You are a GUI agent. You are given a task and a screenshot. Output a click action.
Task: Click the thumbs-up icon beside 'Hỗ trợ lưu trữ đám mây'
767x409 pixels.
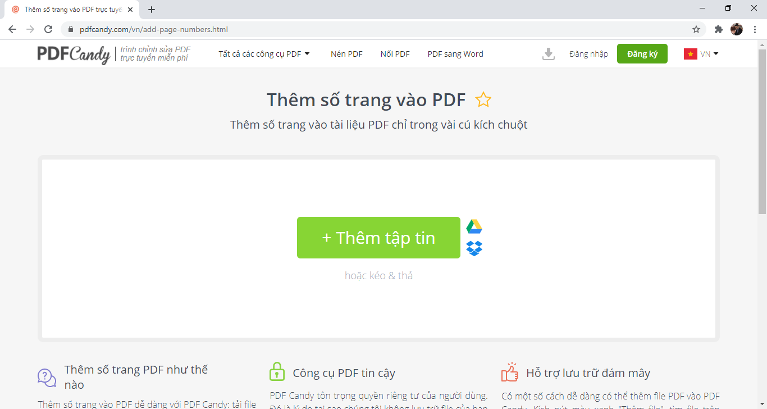[x=510, y=372]
